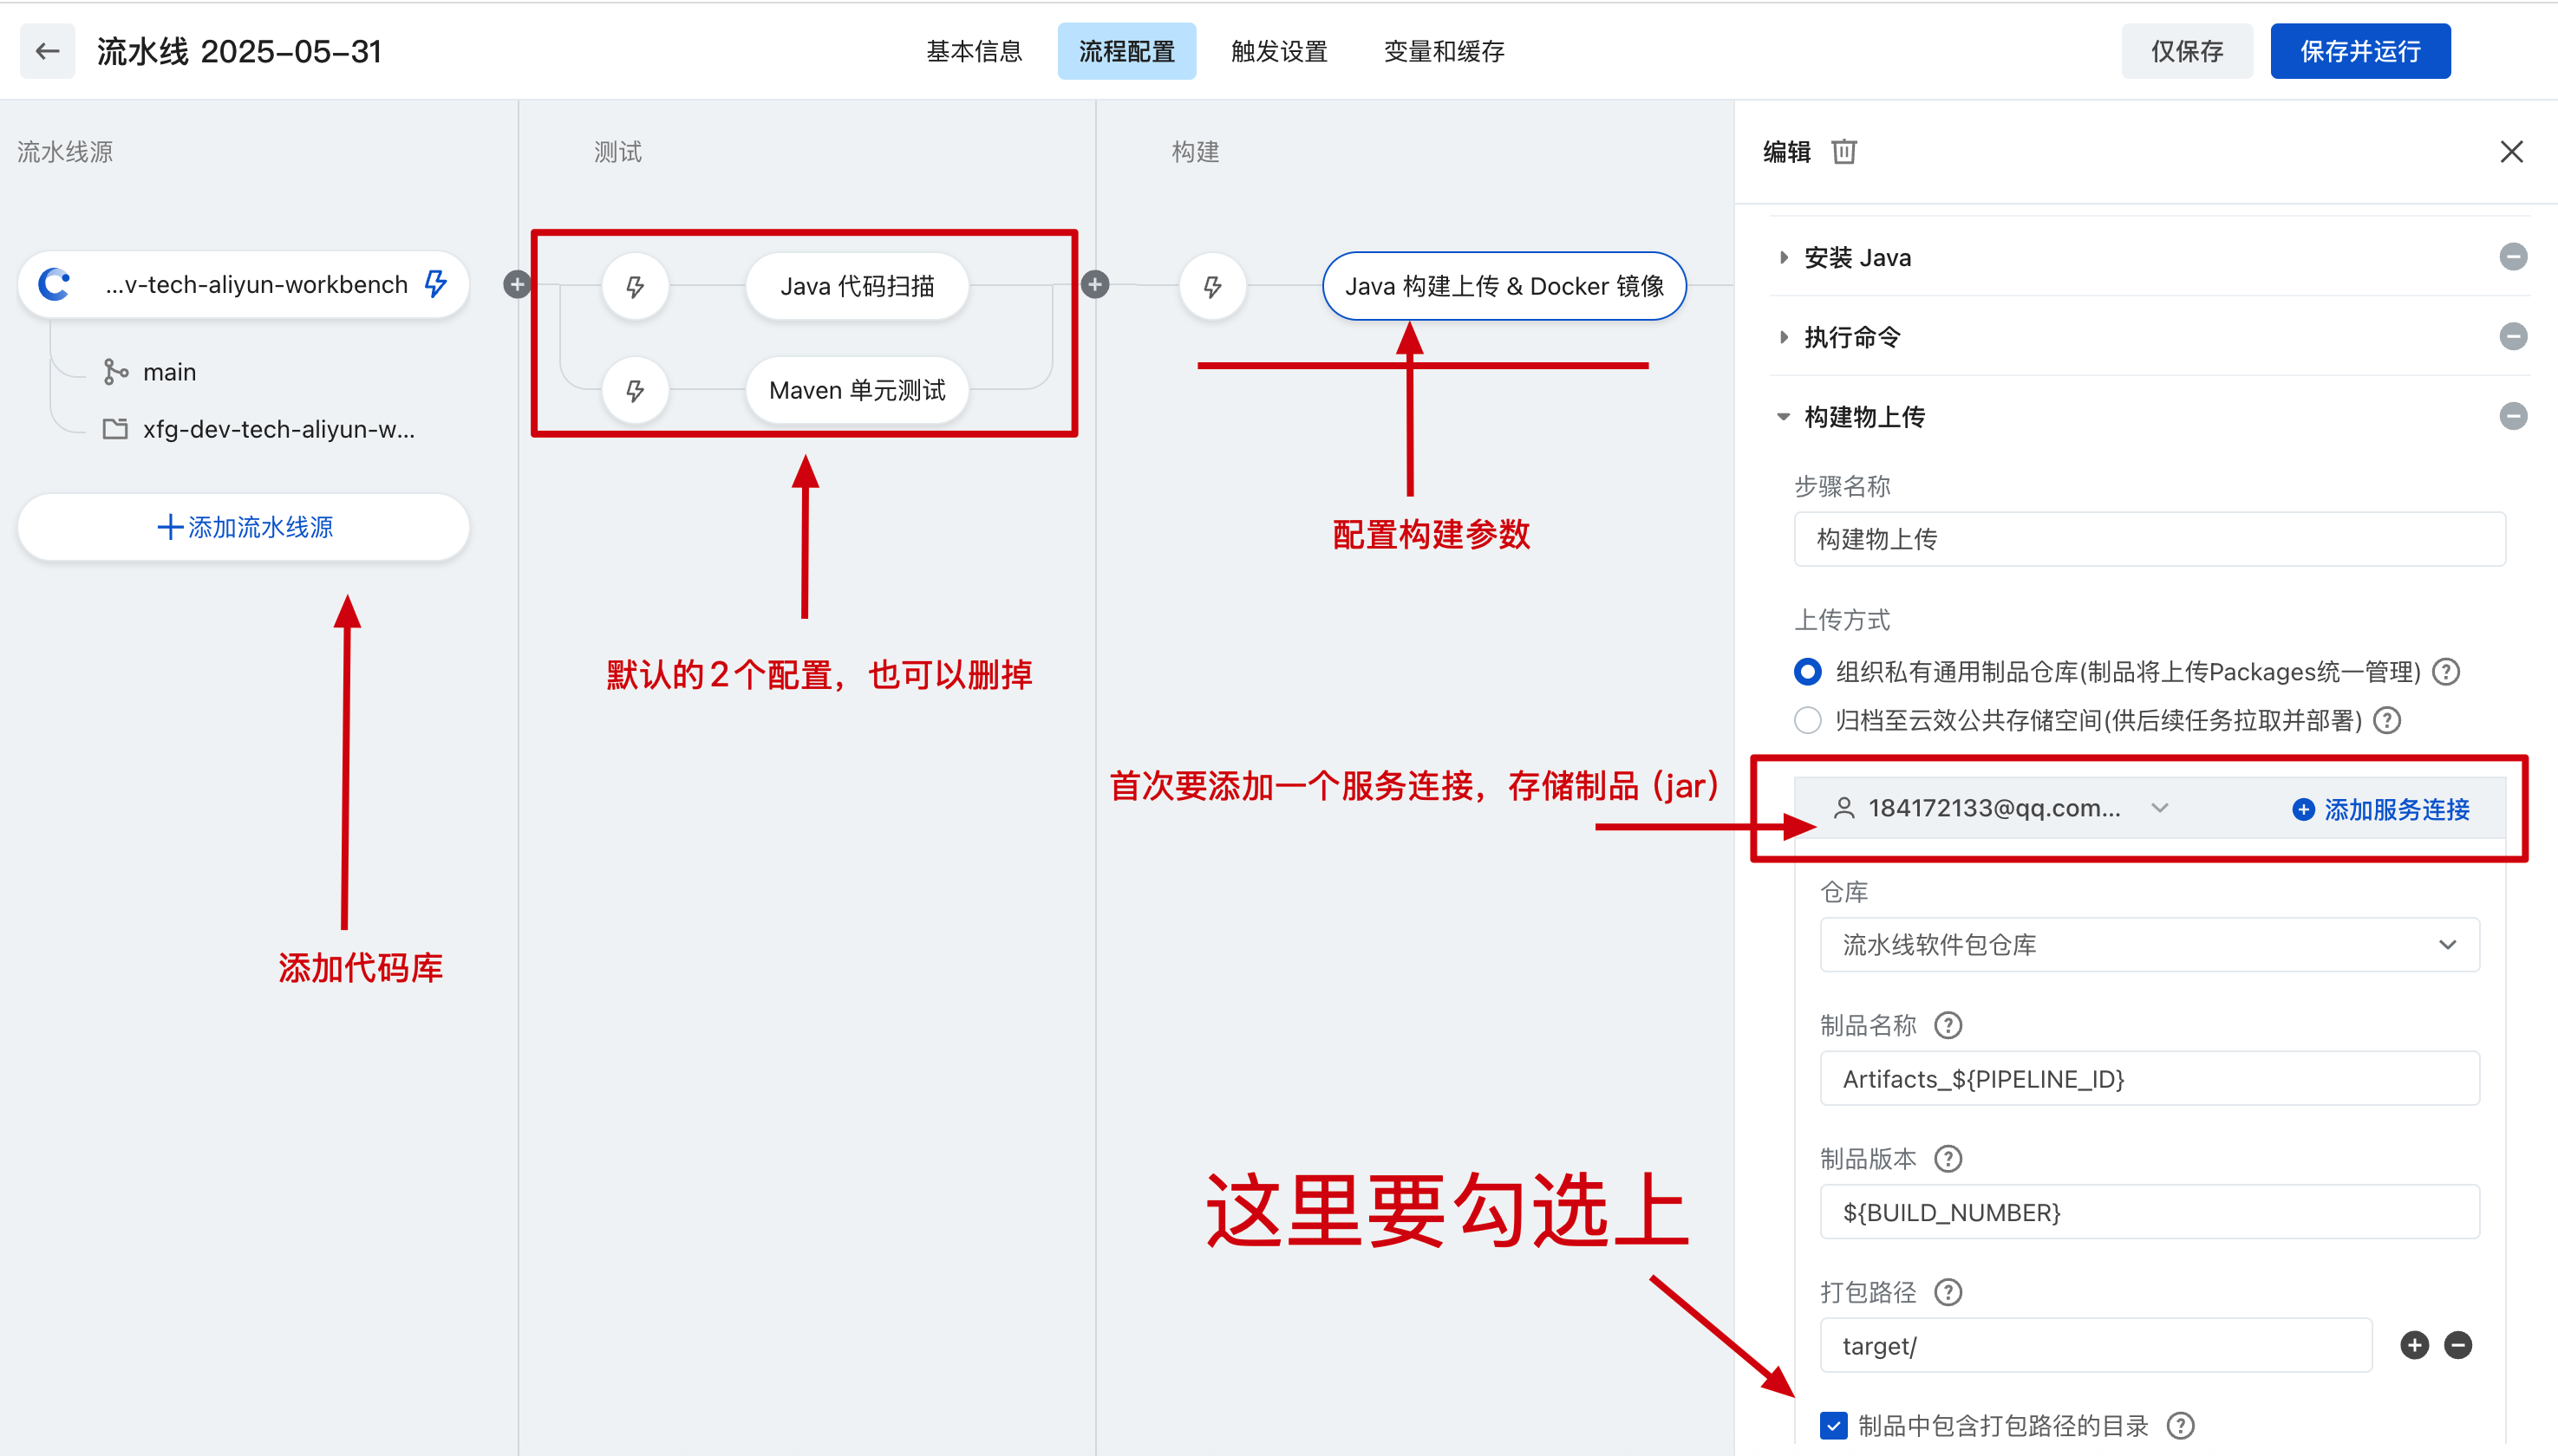Click help icon for 组织私有通用制品仓库

(2445, 671)
